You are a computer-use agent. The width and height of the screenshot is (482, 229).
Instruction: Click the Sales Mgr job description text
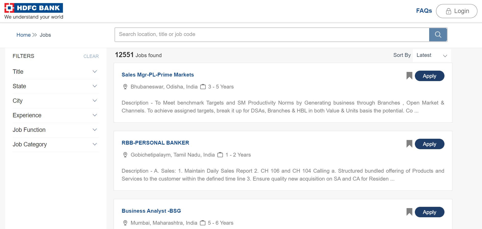point(283,107)
